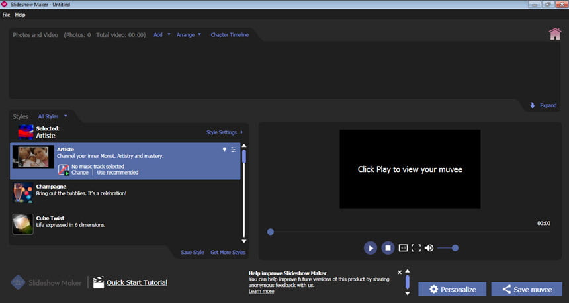Enter fullscreen preview mode

(416, 248)
